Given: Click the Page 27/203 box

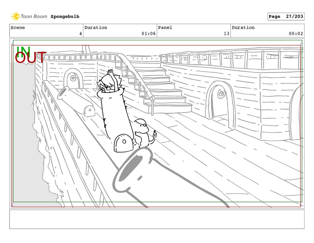Looking at the screenshot, I should pos(286,17).
